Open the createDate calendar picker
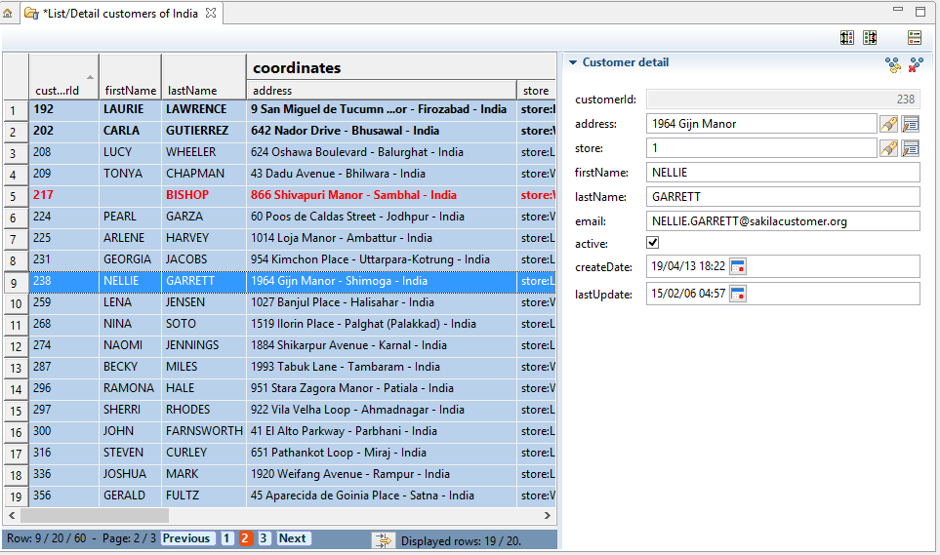This screenshot has width=940, height=555. 738,266
